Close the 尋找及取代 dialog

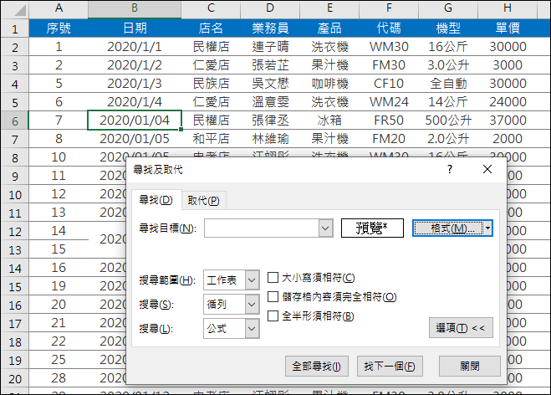pyautogui.click(x=487, y=170)
